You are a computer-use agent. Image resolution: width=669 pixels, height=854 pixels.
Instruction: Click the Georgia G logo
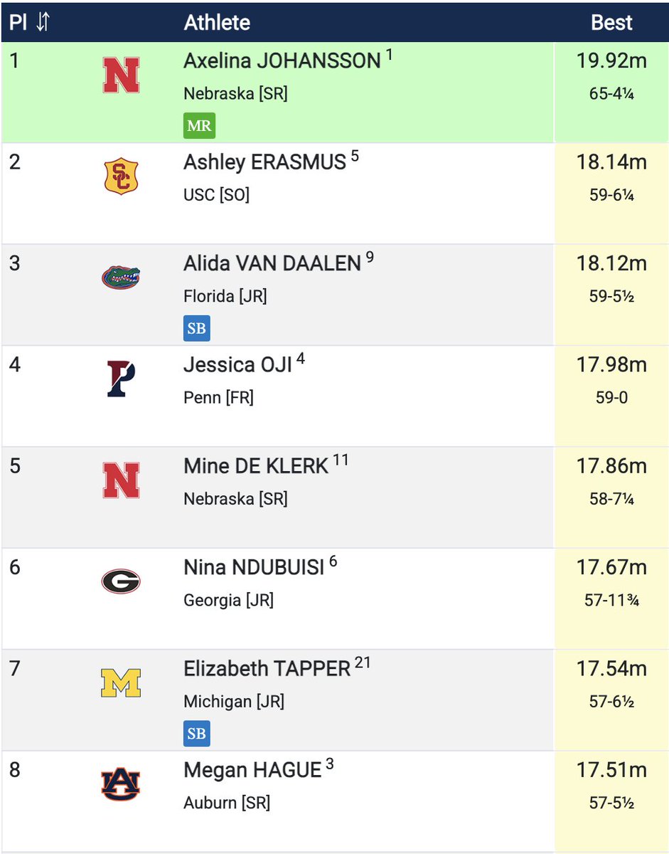coord(121,582)
